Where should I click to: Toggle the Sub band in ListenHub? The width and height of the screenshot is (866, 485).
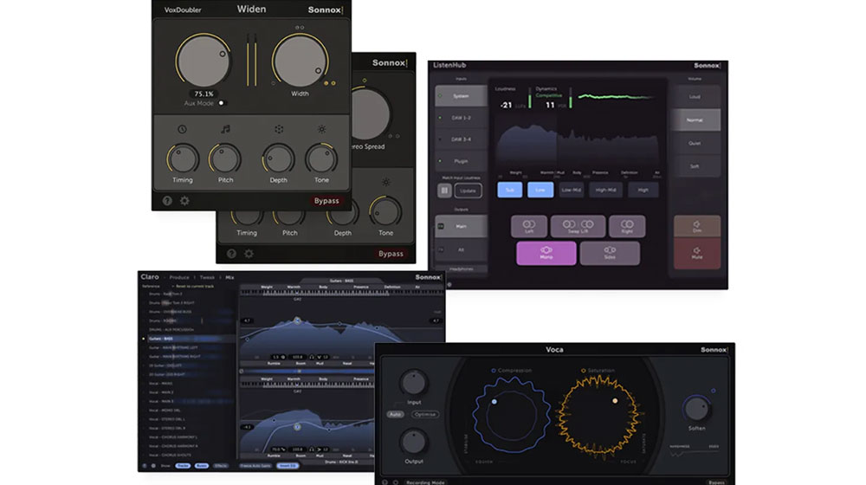point(510,190)
